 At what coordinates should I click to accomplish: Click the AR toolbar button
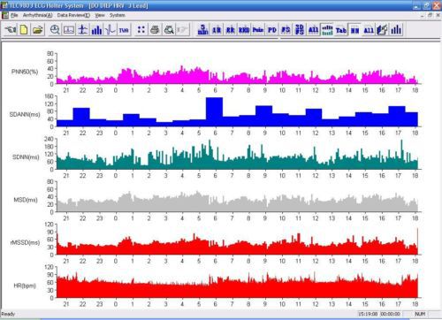tap(217, 30)
